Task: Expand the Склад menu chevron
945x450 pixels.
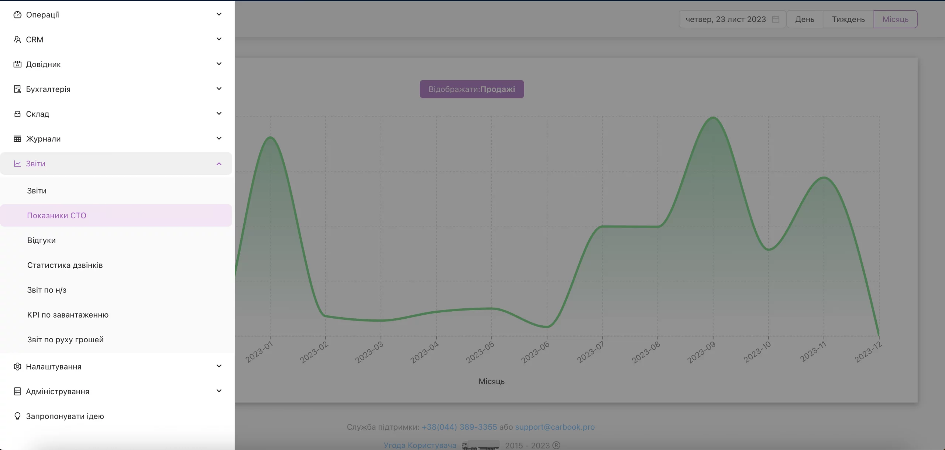Action: [x=219, y=114]
